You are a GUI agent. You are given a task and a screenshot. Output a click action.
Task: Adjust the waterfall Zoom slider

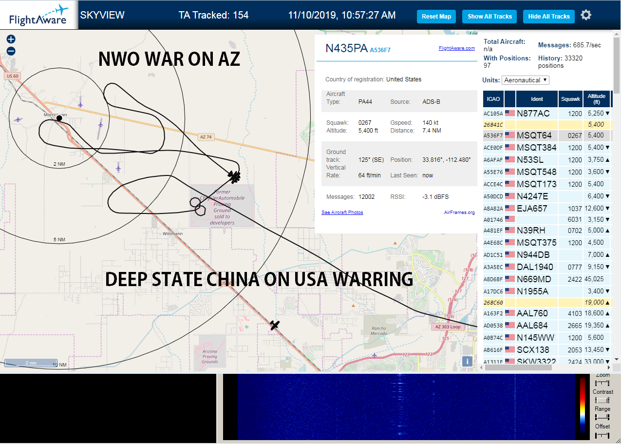(x=602, y=384)
